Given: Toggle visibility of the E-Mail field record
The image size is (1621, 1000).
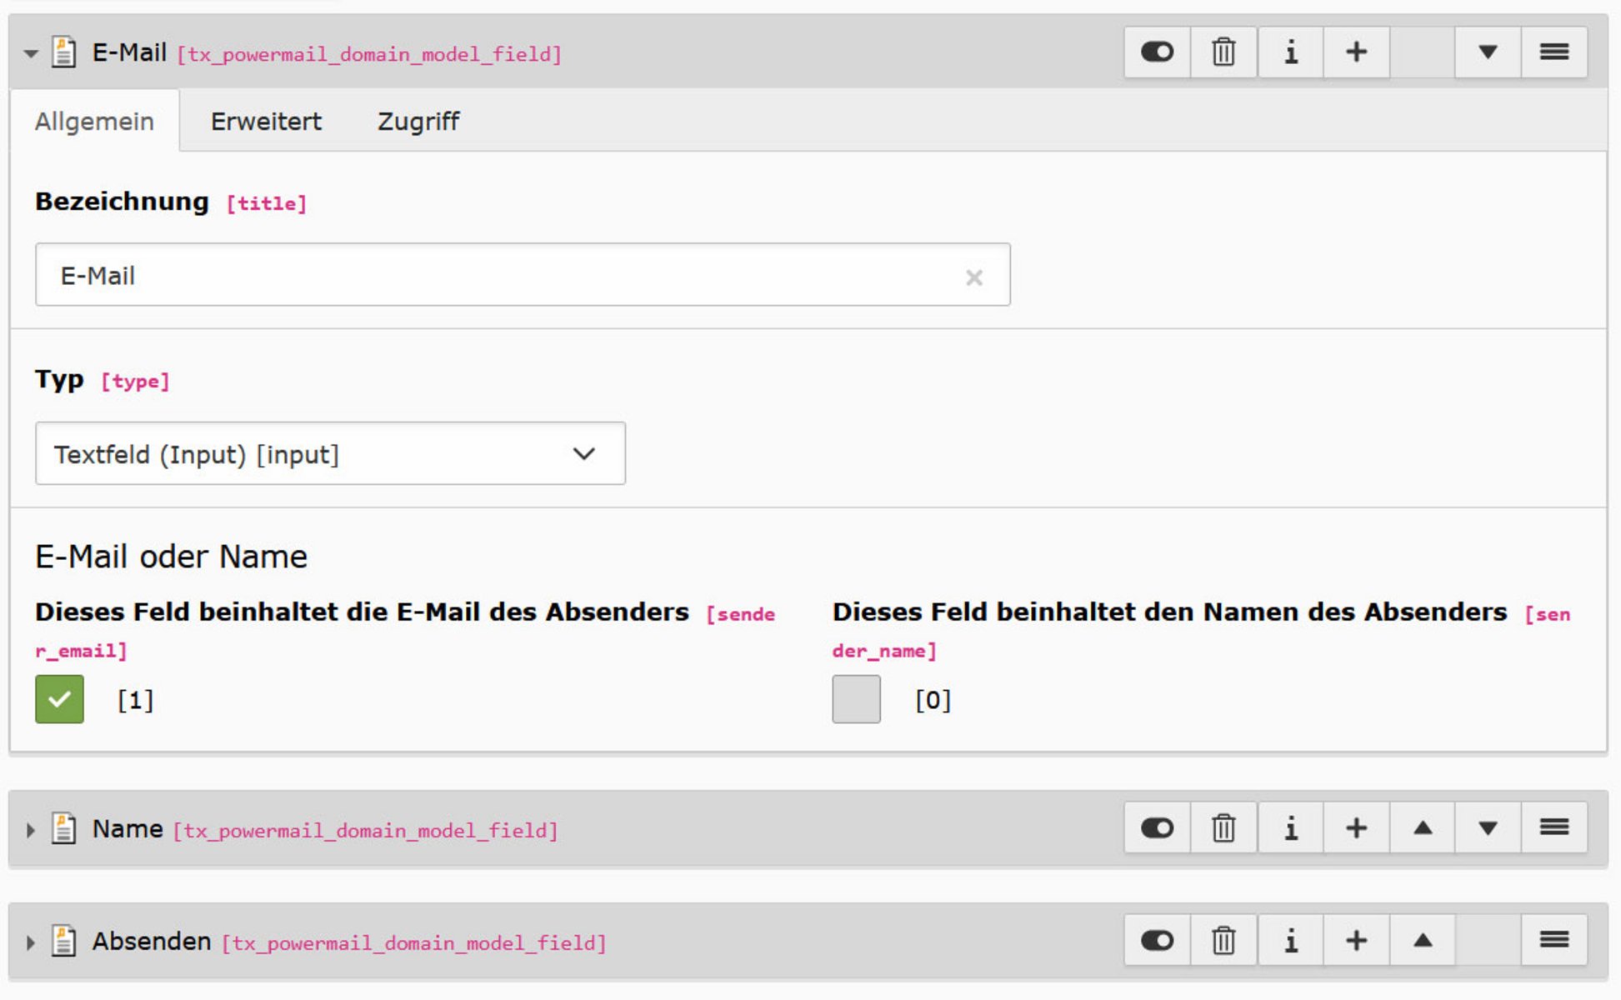Looking at the screenshot, I should click(1157, 52).
